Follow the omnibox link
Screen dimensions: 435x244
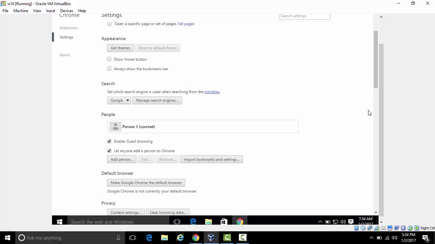(x=212, y=92)
